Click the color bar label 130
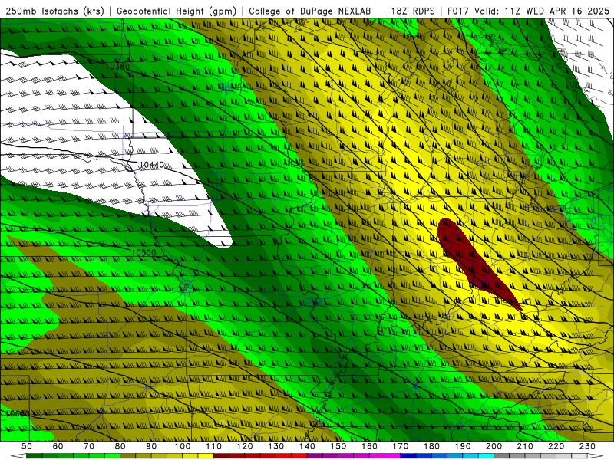Image resolution: width=614 pixels, height=460 pixels. point(276,446)
